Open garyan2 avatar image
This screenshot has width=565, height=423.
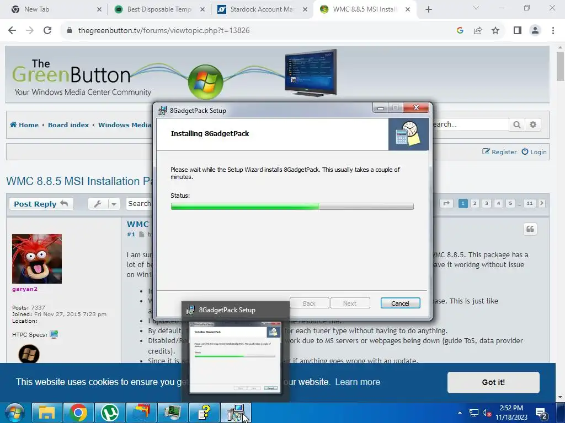click(x=37, y=259)
